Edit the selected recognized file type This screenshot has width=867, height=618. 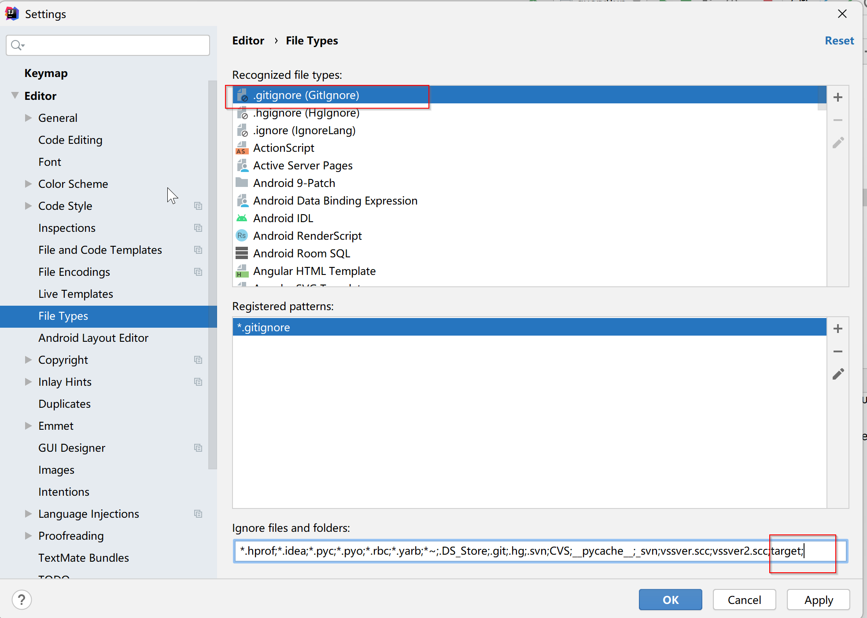click(x=838, y=143)
